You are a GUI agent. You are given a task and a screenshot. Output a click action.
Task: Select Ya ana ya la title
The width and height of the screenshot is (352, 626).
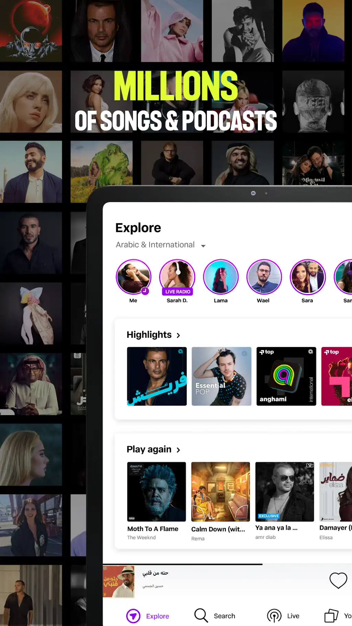(x=276, y=528)
